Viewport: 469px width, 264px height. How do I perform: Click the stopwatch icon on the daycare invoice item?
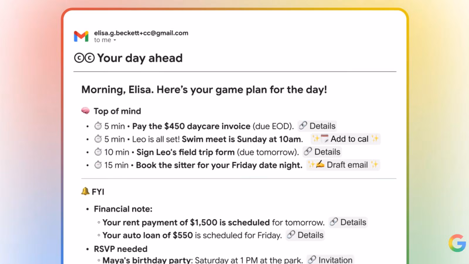pyautogui.click(x=98, y=126)
